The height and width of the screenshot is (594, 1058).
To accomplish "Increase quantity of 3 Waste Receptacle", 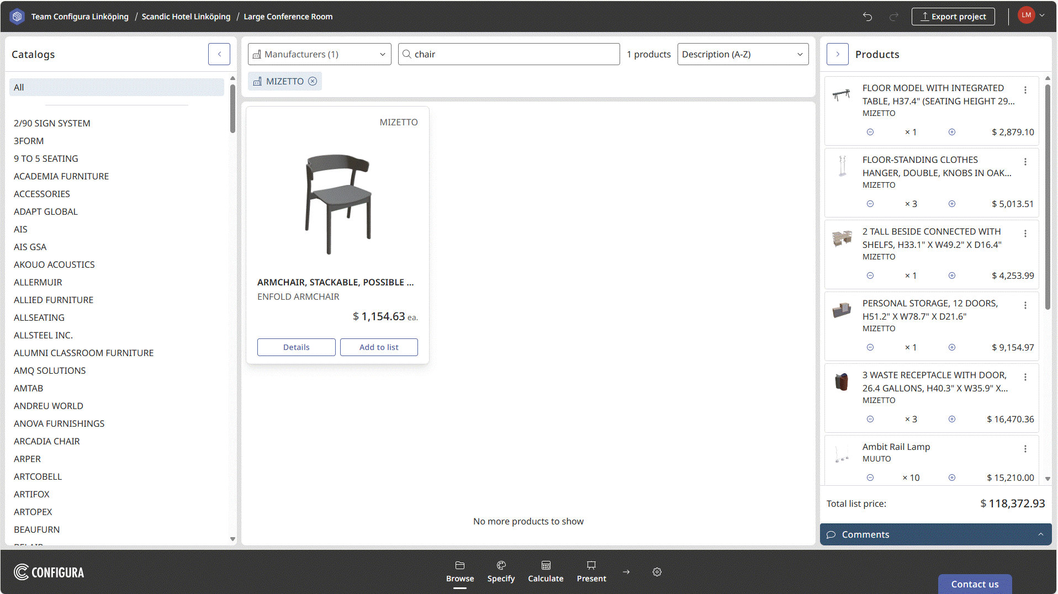I will (x=952, y=419).
